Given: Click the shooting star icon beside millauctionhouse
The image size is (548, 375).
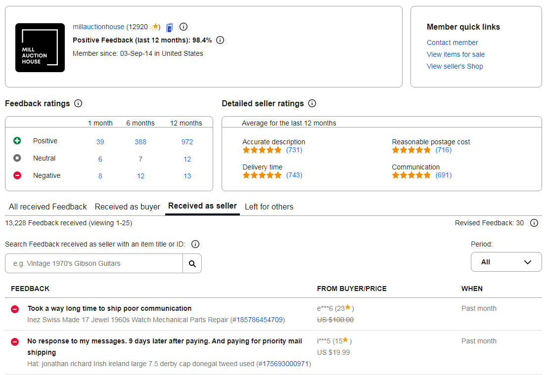Looking at the screenshot, I should tap(155, 27).
